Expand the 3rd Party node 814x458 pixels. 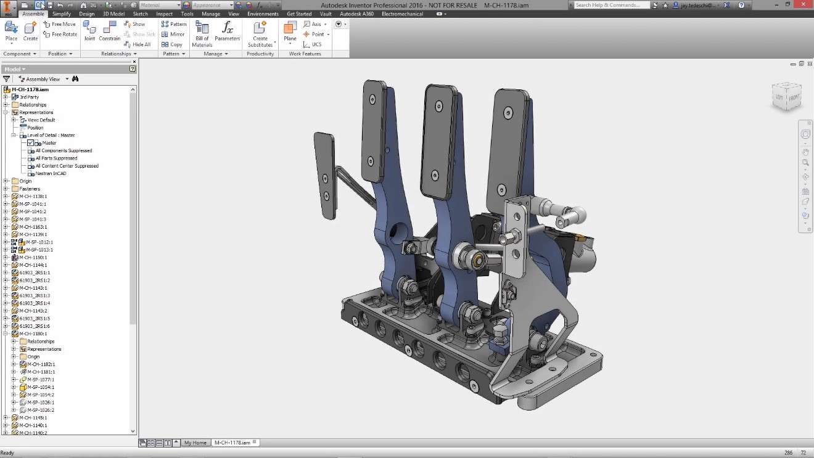[x=6, y=97]
